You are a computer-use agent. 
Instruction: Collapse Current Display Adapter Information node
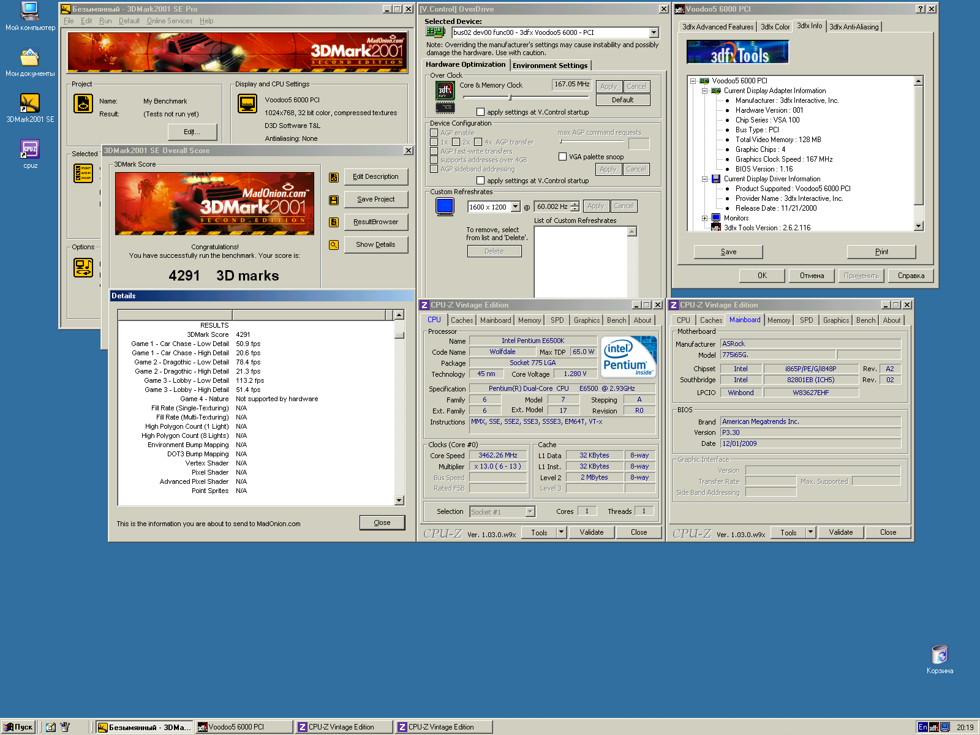click(704, 91)
